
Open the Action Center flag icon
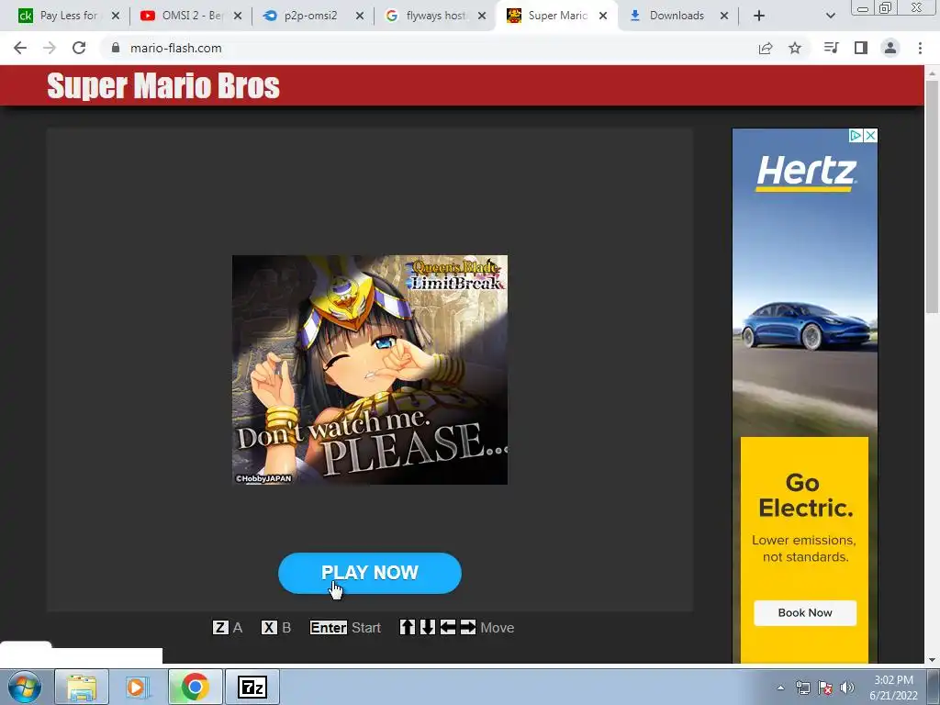coord(825,688)
